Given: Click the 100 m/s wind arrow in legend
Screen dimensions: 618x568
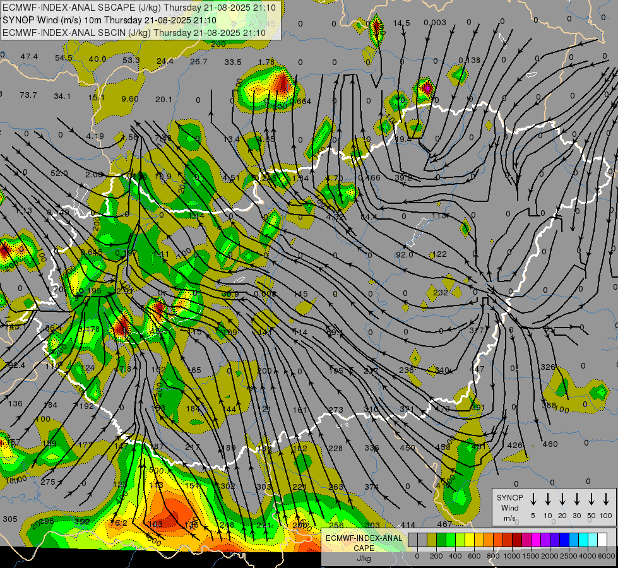Looking at the screenshot, I should click(x=606, y=499).
